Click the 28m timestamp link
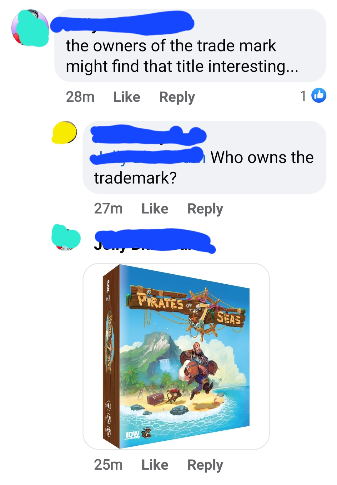Screen dimensions: 337x485 tap(80, 96)
